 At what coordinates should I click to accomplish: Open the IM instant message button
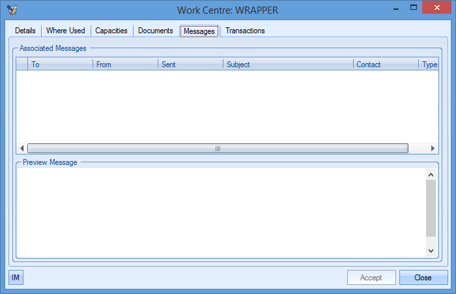[x=16, y=278]
